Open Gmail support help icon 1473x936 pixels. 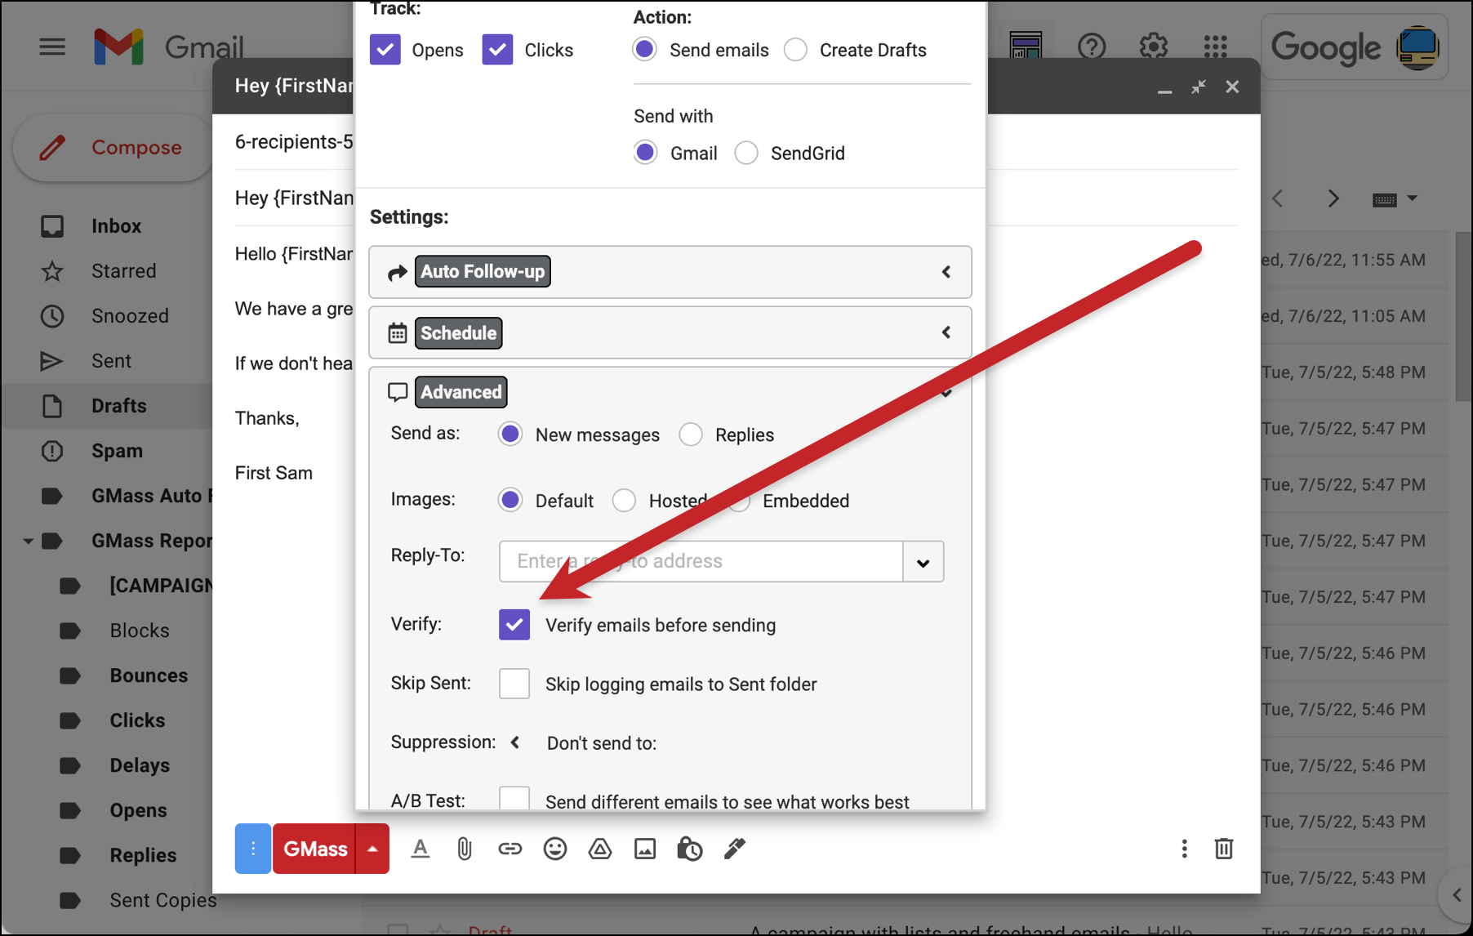tap(1091, 47)
